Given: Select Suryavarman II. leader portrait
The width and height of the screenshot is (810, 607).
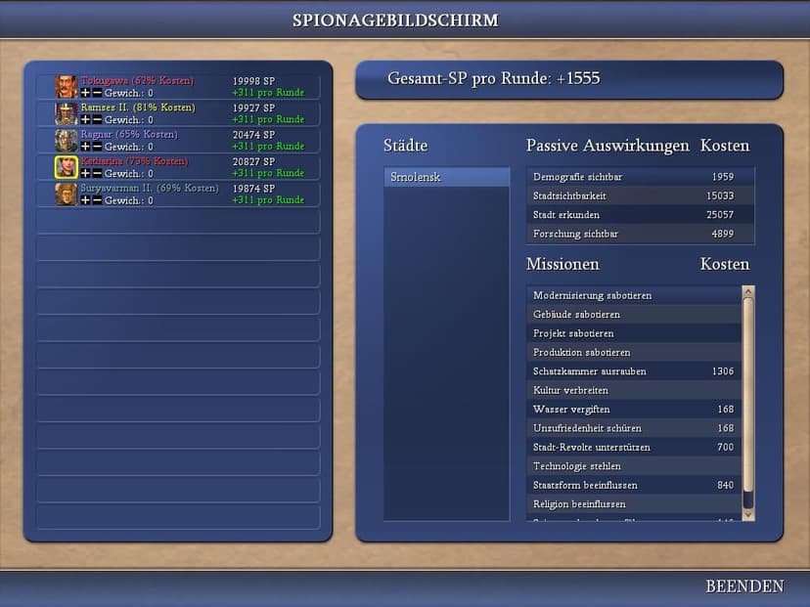Looking at the screenshot, I should pos(67,195).
